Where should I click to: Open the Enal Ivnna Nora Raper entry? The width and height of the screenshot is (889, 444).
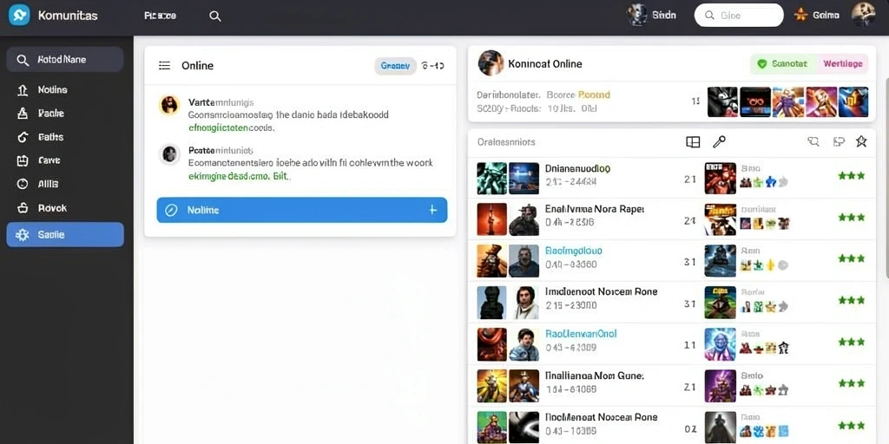click(594, 208)
